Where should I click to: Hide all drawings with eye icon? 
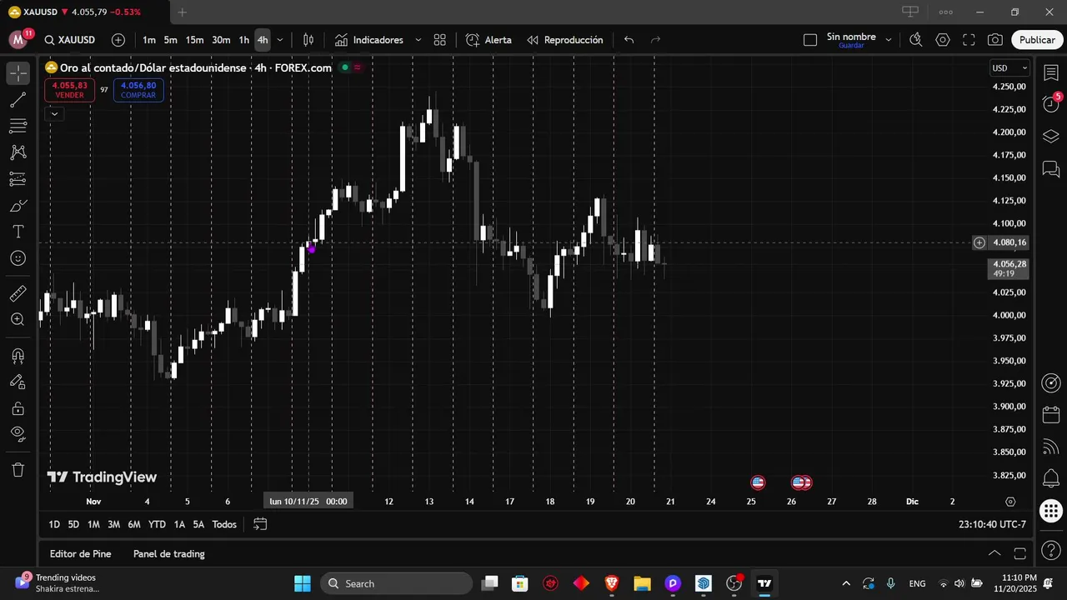[x=18, y=434]
